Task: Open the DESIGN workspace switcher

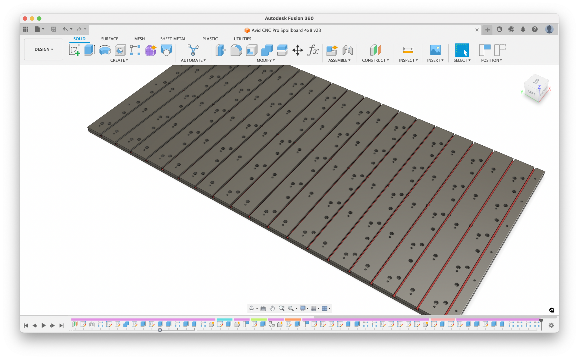Action: pos(44,49)
